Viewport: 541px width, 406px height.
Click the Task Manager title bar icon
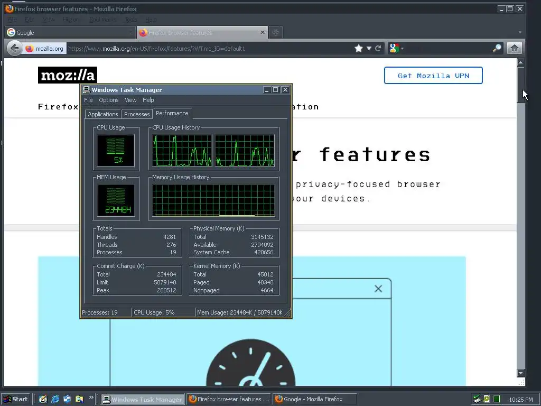86,90
